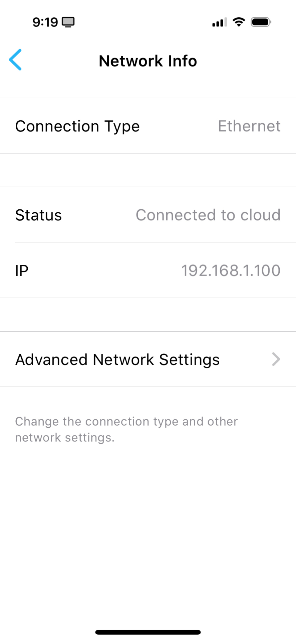Open the Advanced Network Settings row
This screenshot has height=642, width=296.
[x=148, y=359]
